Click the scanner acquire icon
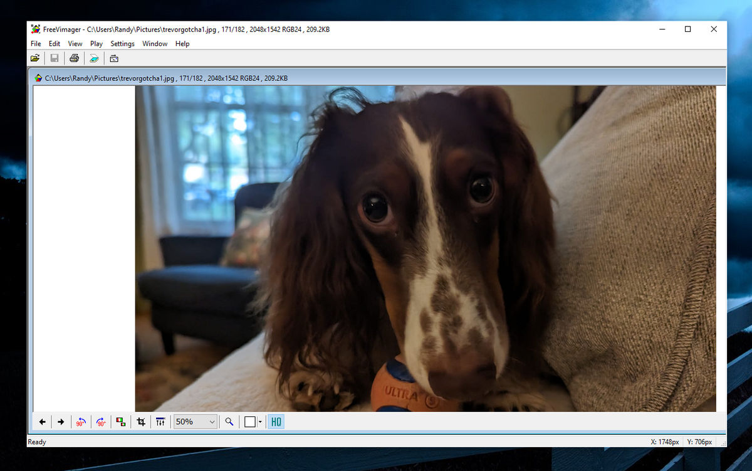 pyautogui.click(x=94, y=58)
